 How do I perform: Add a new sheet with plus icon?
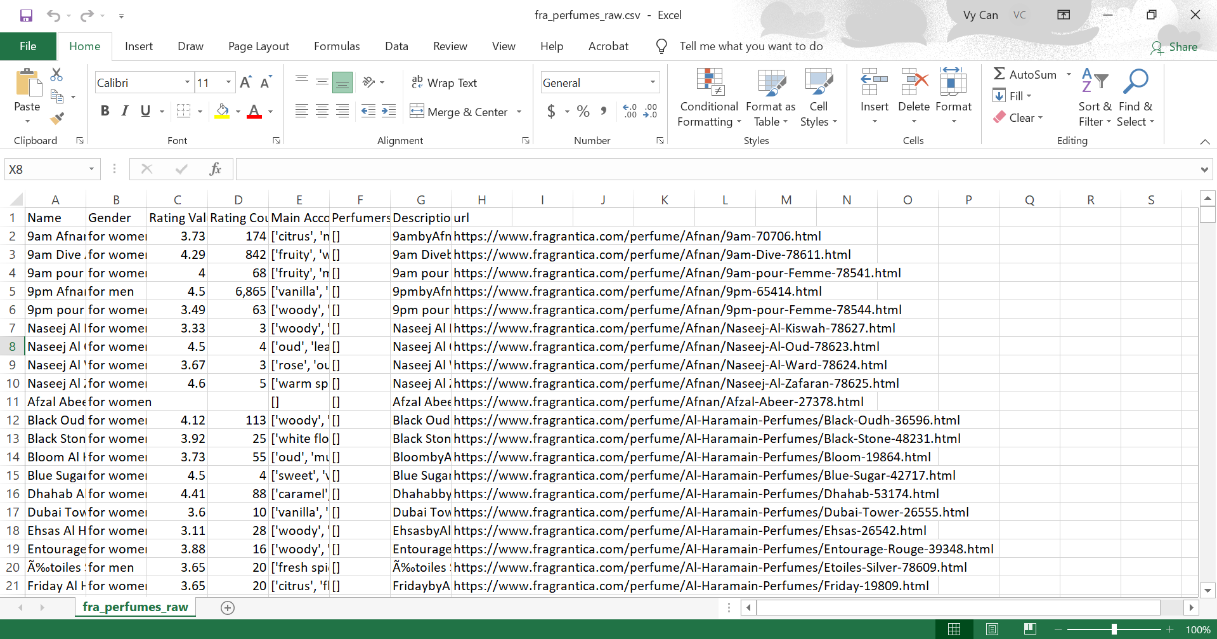(228, 608)
